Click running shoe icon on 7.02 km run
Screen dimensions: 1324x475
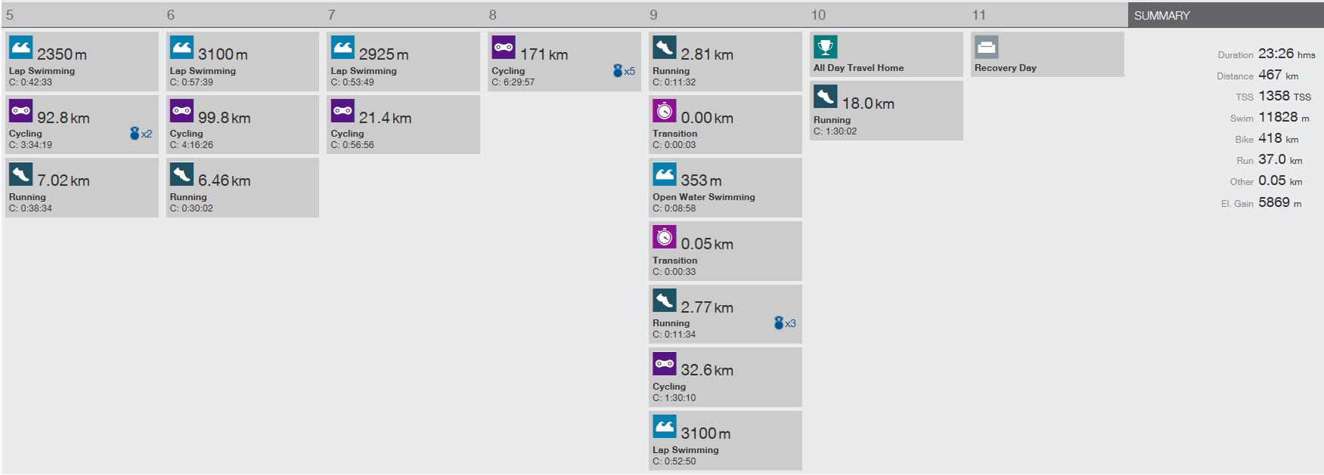[20, 174]
